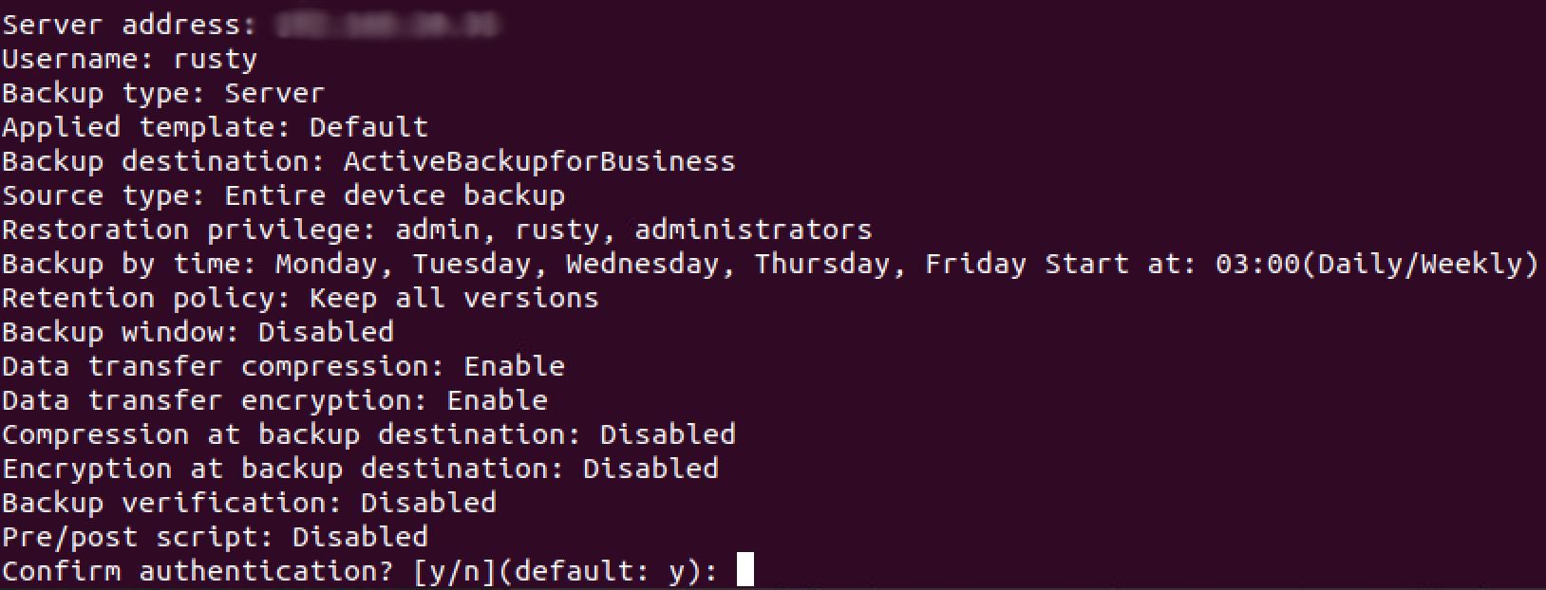Click the 'Confirm authentication?' prompt text

coord(204,571)
